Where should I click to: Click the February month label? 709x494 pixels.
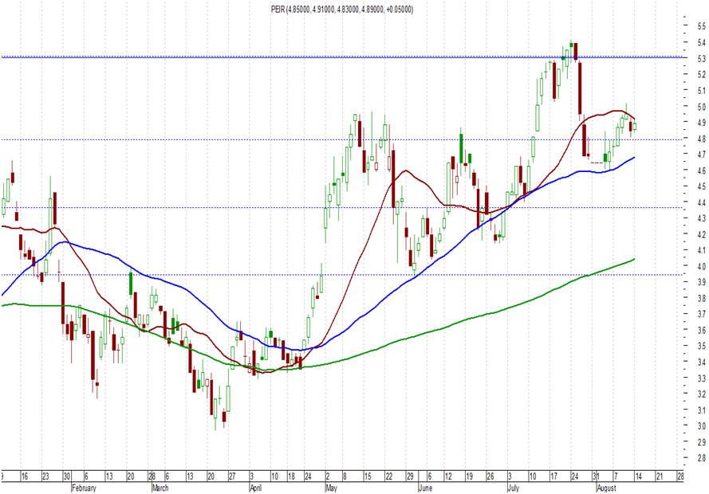84,488
